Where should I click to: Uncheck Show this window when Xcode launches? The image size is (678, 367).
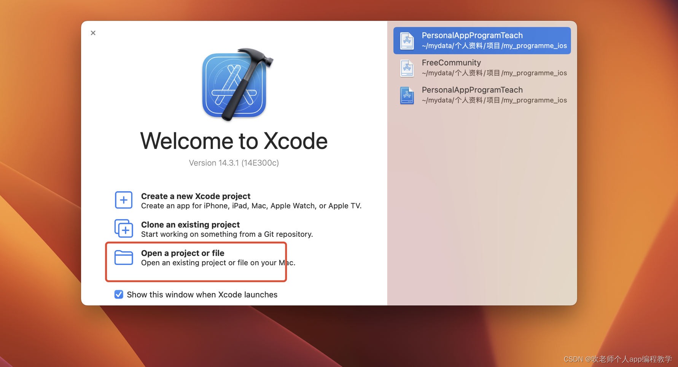coord(119,294)
